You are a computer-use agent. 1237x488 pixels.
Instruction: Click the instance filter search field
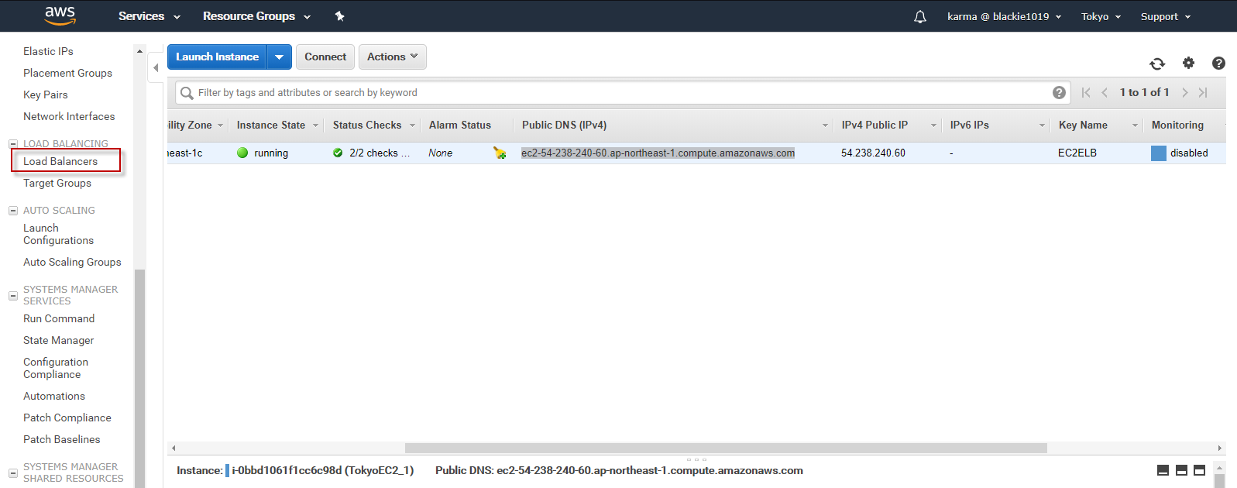620,93
